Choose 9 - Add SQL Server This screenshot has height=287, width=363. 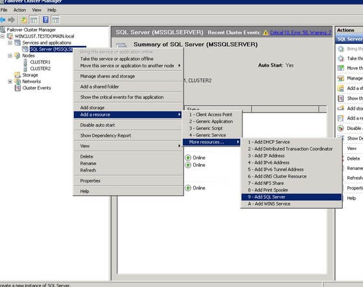[292, 197]
